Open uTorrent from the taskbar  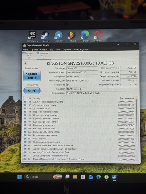pyautogui.click(x=107, y=177)
